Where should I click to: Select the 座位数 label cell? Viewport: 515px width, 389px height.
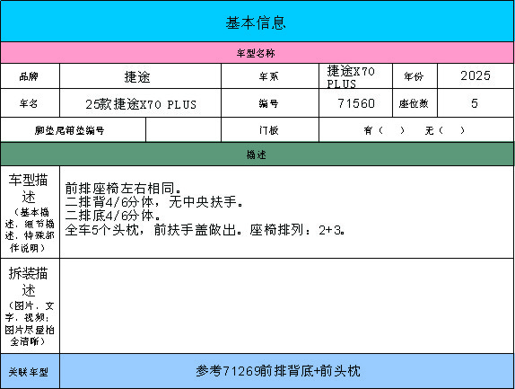415,103
